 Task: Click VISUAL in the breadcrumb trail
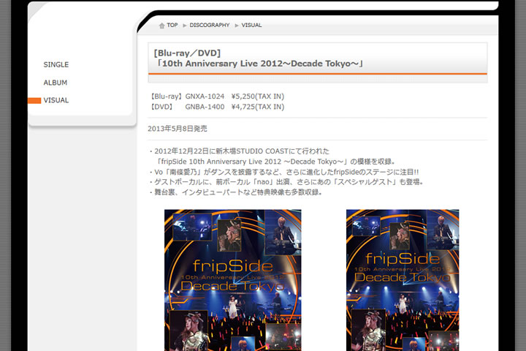coord(251,25)
